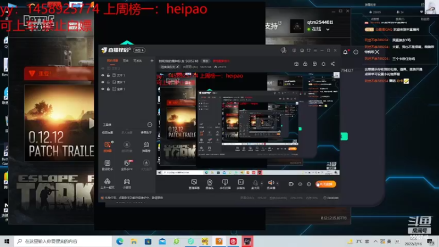Open the 弹幕 tool with TV icon
This screenshot has height=247, width=439.
(146, 147)
